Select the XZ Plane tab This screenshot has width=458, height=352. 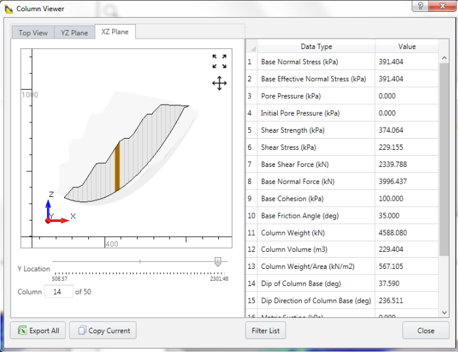(x=115, y=32)
